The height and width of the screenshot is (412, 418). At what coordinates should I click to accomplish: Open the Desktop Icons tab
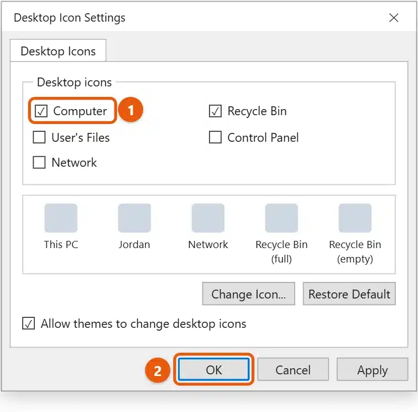(58, 51)
